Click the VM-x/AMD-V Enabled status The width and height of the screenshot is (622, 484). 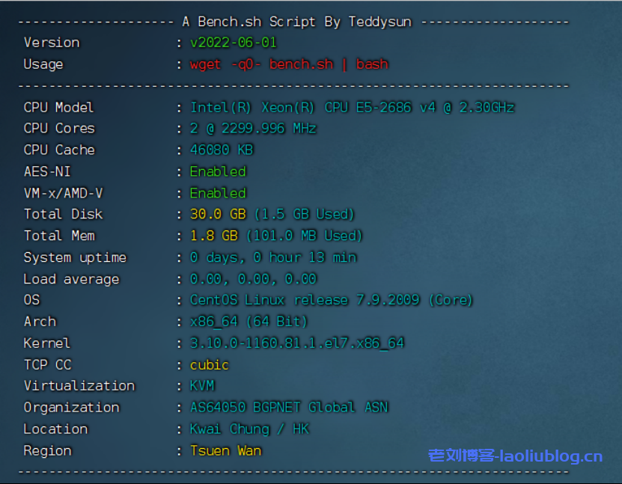218,193
